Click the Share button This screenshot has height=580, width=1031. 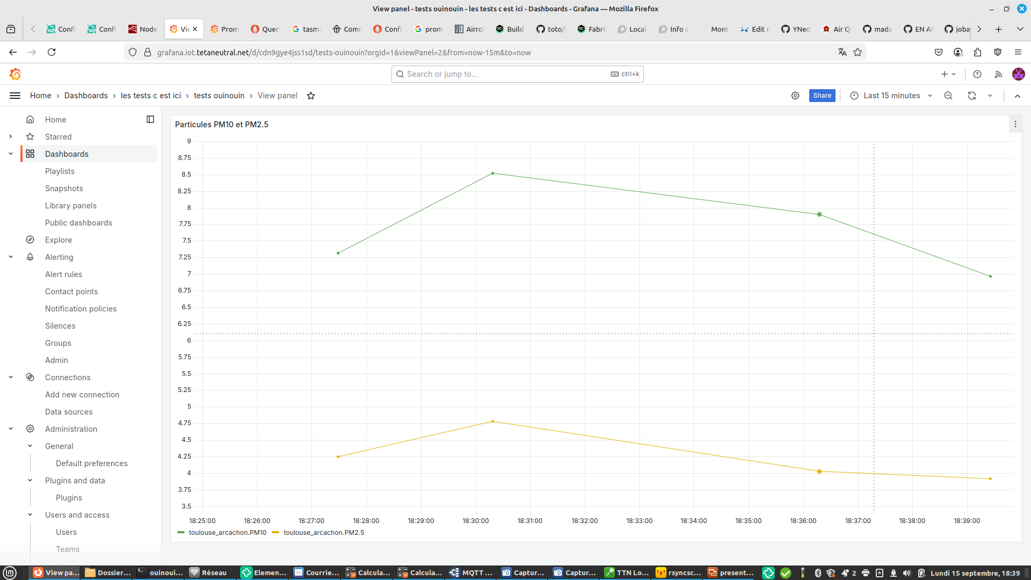822,96
